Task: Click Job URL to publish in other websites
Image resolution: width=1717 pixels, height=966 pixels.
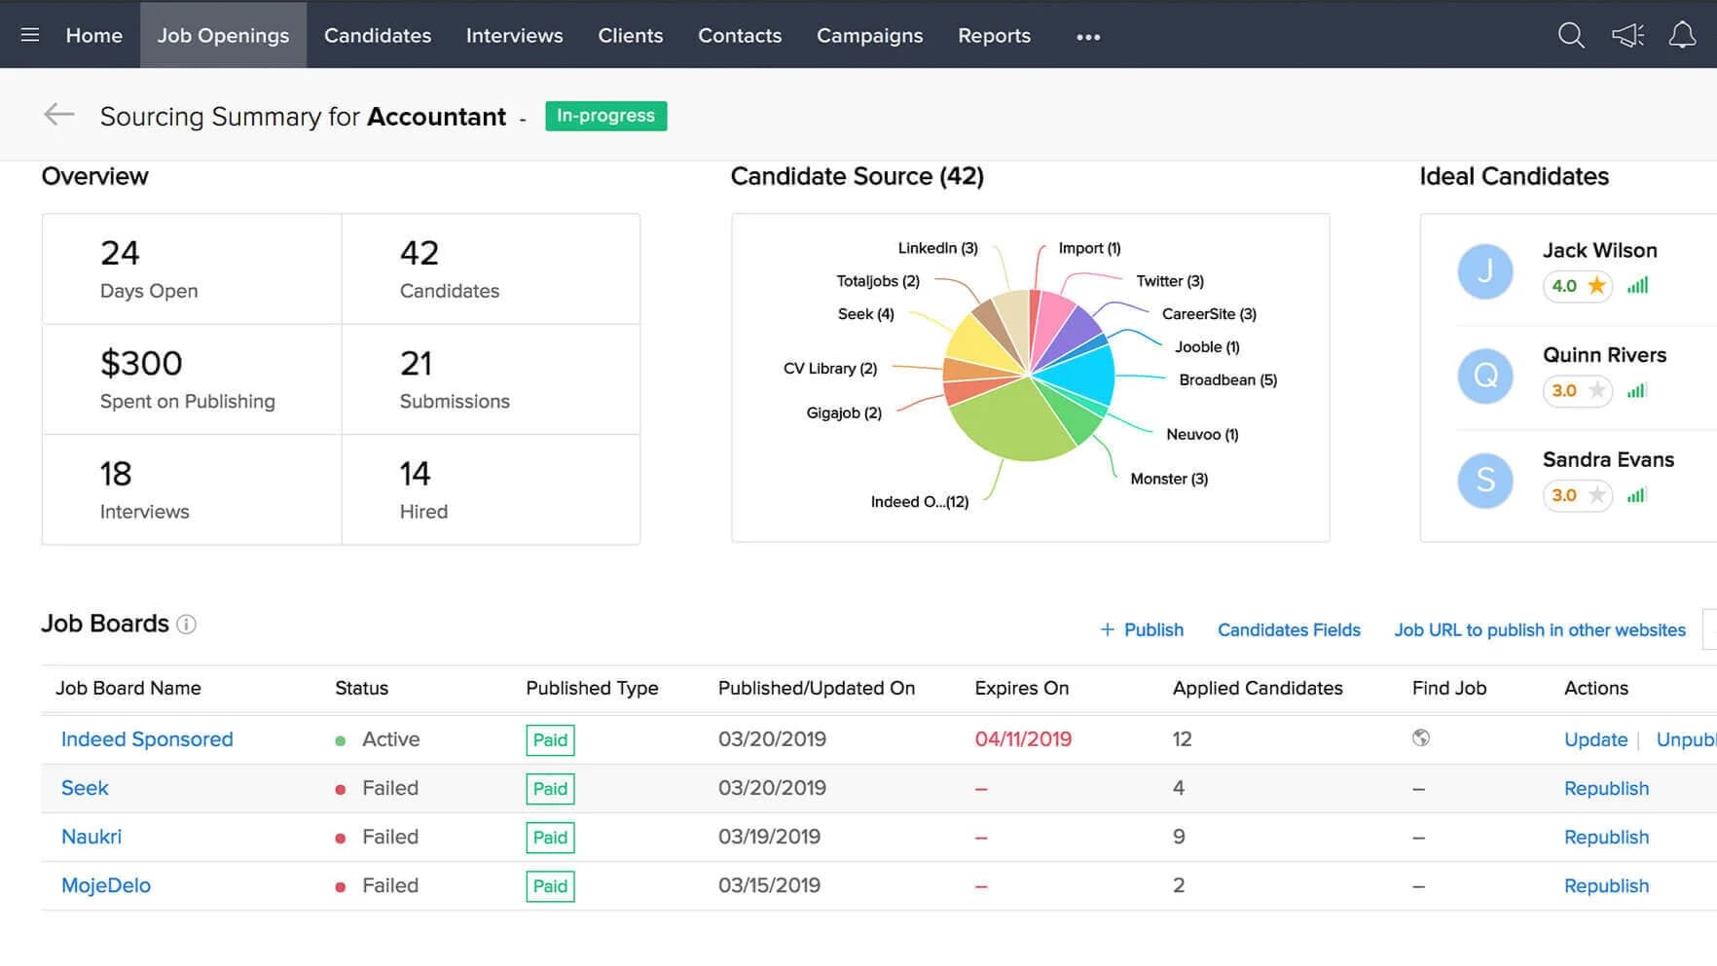Action: click(x=1540, y=629)
